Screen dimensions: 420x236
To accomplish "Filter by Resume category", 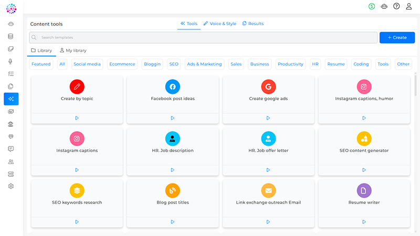I will [x=336, y=64].
